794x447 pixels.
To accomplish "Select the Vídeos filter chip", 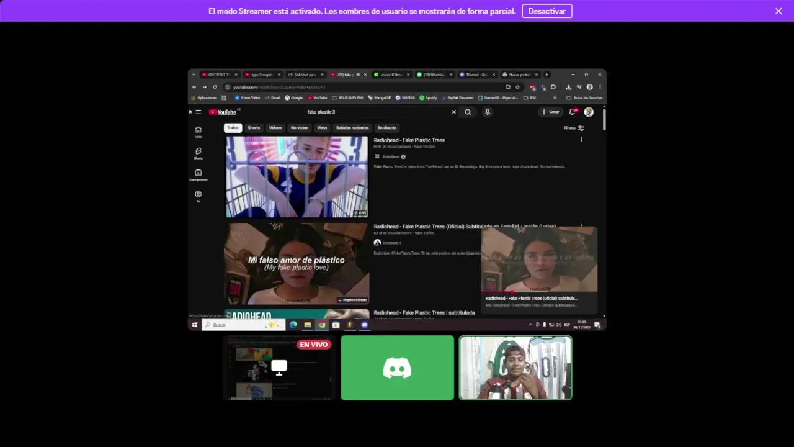I will pyautogui.click(x=275, y=128).
